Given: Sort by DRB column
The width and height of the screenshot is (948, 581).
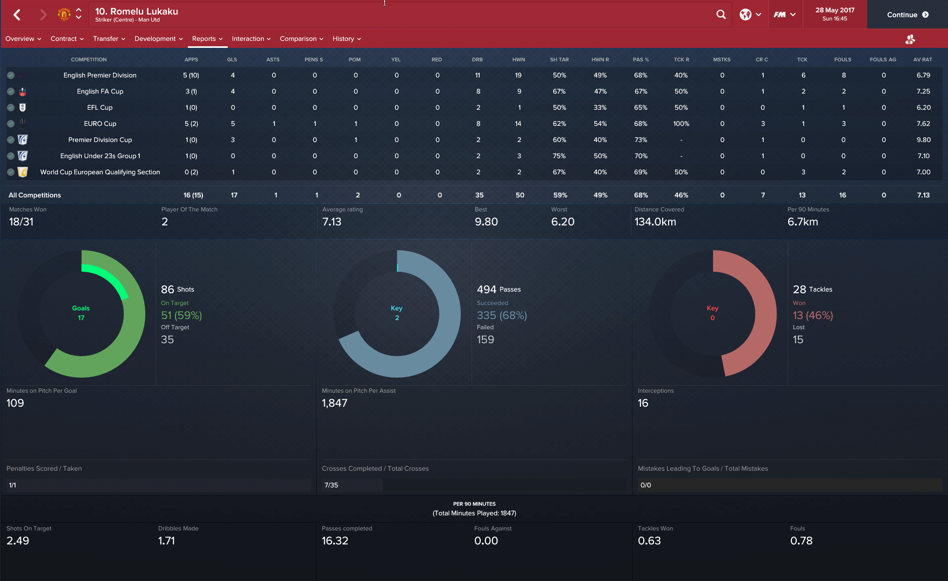Looking at the screenshot, I should [x=477, y=60].
